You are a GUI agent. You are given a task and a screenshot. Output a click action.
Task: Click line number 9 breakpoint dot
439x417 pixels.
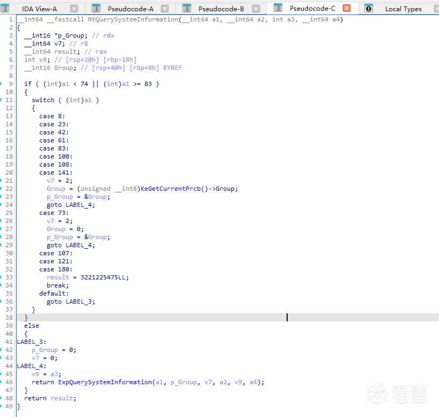pos(1,84)
